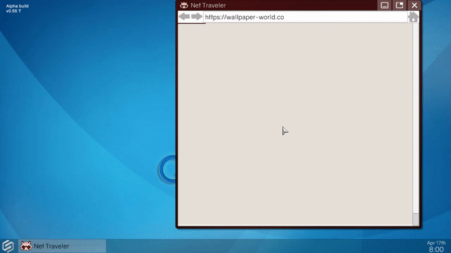Minimize the Net Traveler window
The width and height of the screenshot is (451, 253).
coord(385,5)
